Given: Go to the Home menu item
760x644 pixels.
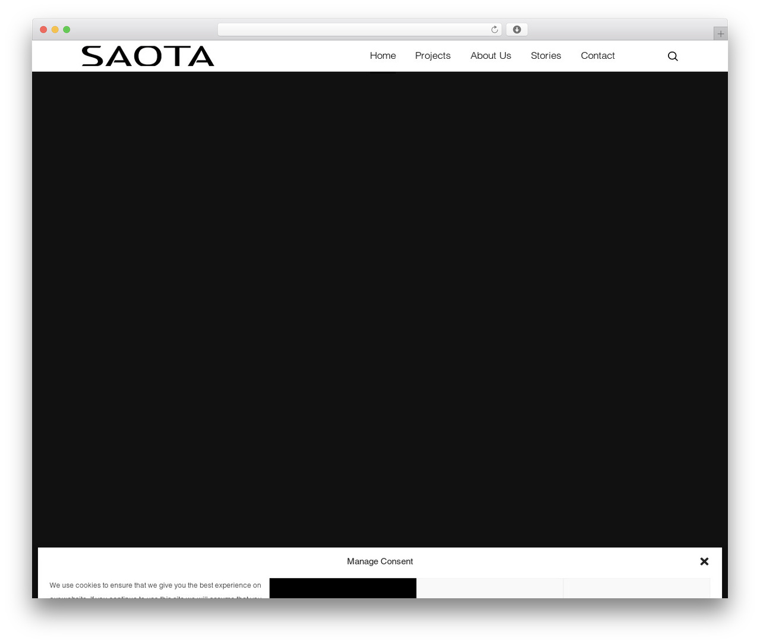Looking at the screenshot, I should (383, 56).
